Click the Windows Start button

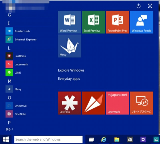tap(6, 139)
